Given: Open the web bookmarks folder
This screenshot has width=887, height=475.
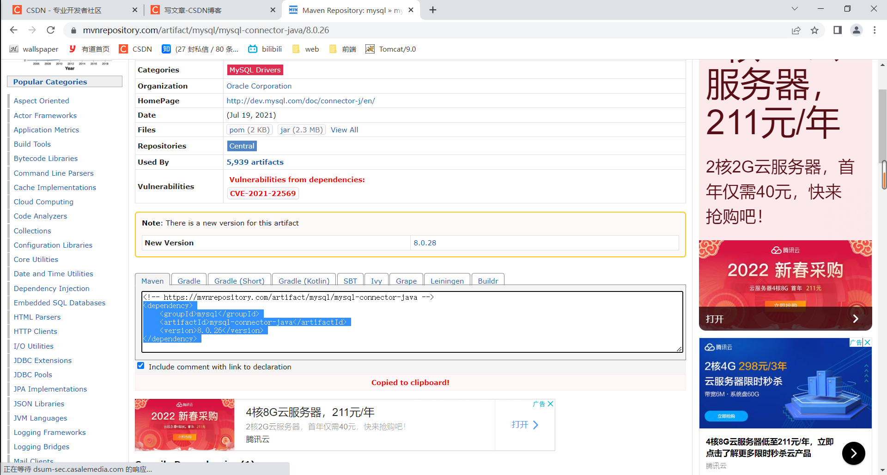Looking at the screenshot, I should pyautogui.click(x=306, y=49).
